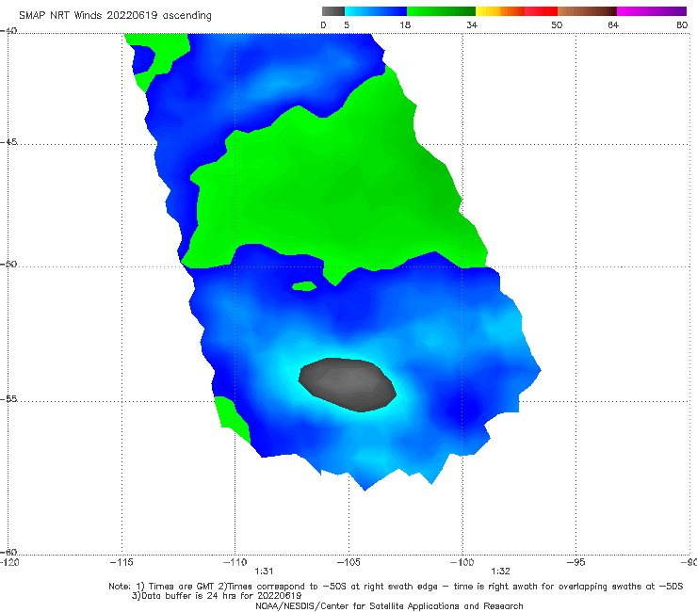This screenshot has height=612, width=697.
Task: Click the brown segment of the color bar
Action: [x=587, y=11]
